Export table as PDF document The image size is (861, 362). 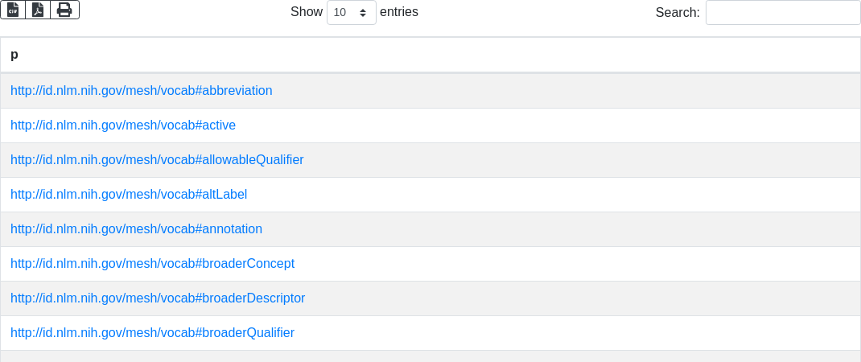38,10
